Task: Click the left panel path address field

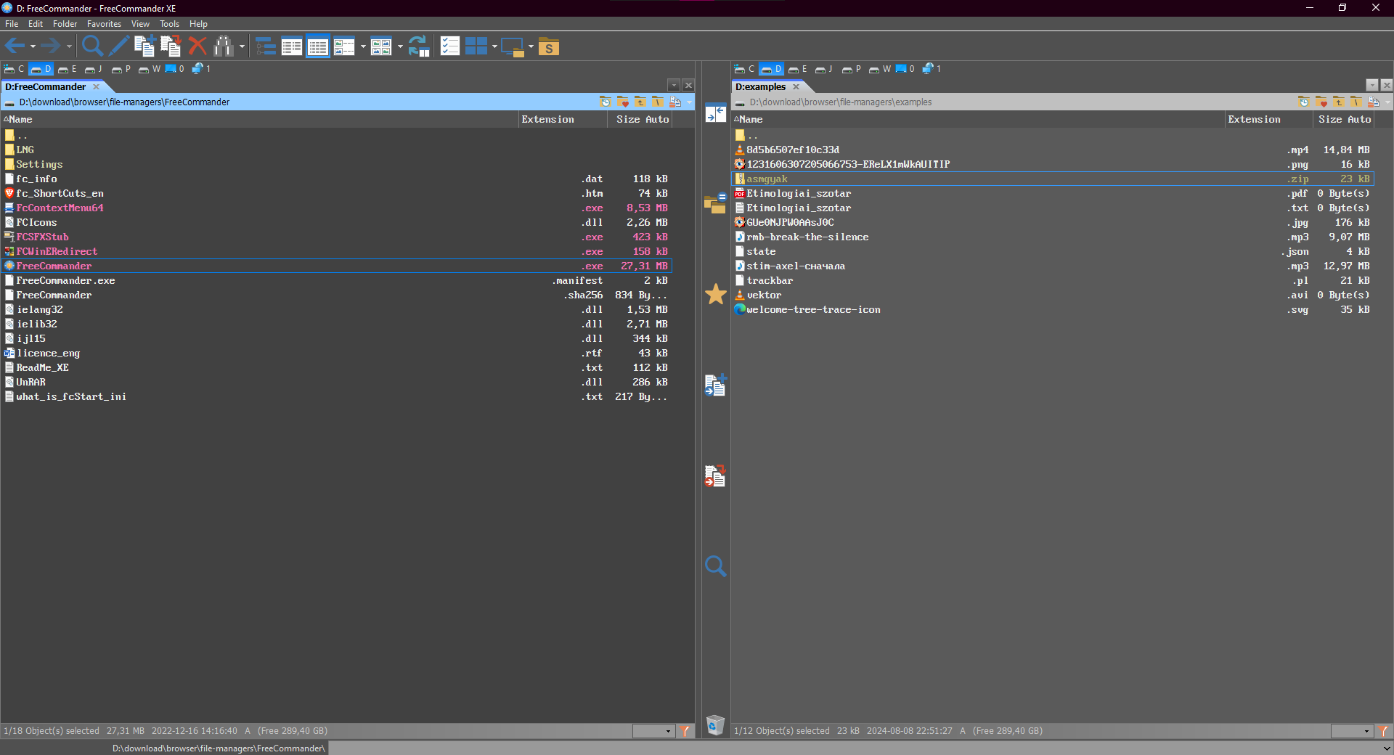Action: coord(305,102)
